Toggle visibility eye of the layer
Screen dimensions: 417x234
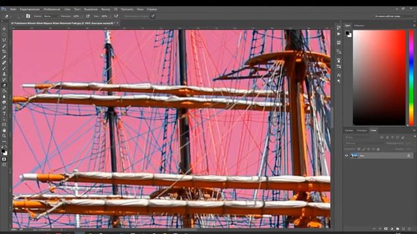[347, 156]
